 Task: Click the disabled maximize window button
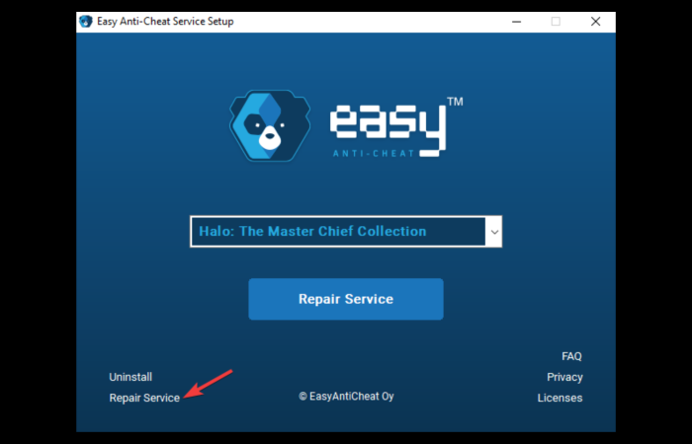556,21
